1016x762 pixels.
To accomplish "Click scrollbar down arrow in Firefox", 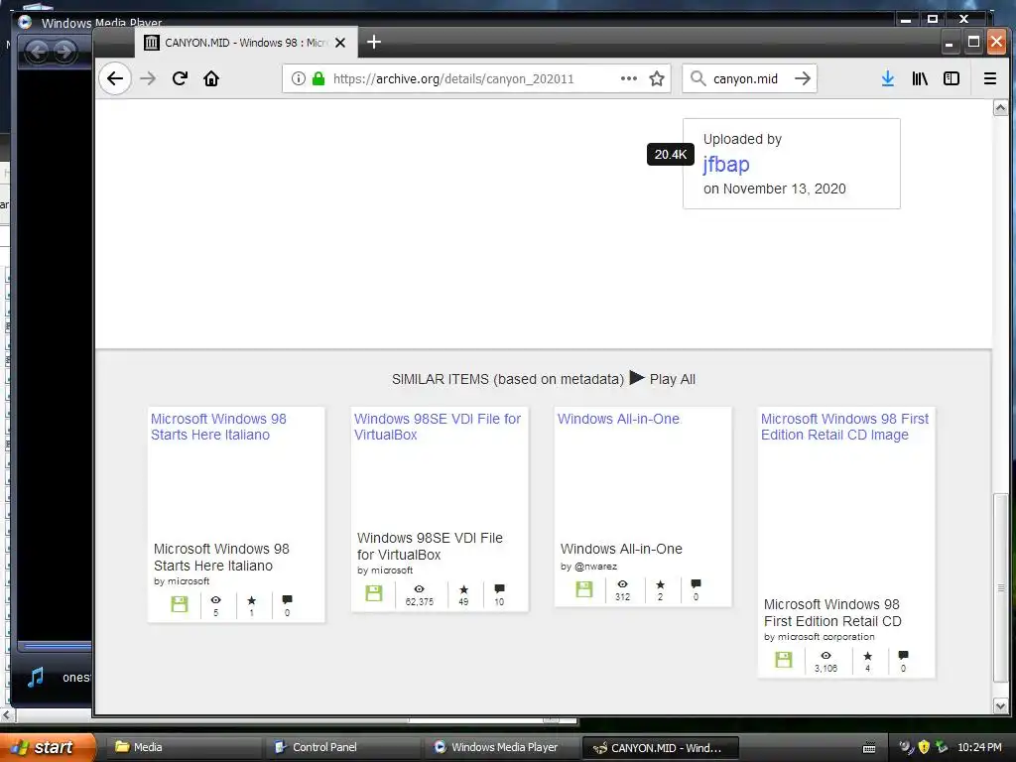I will click(1000, 705).
